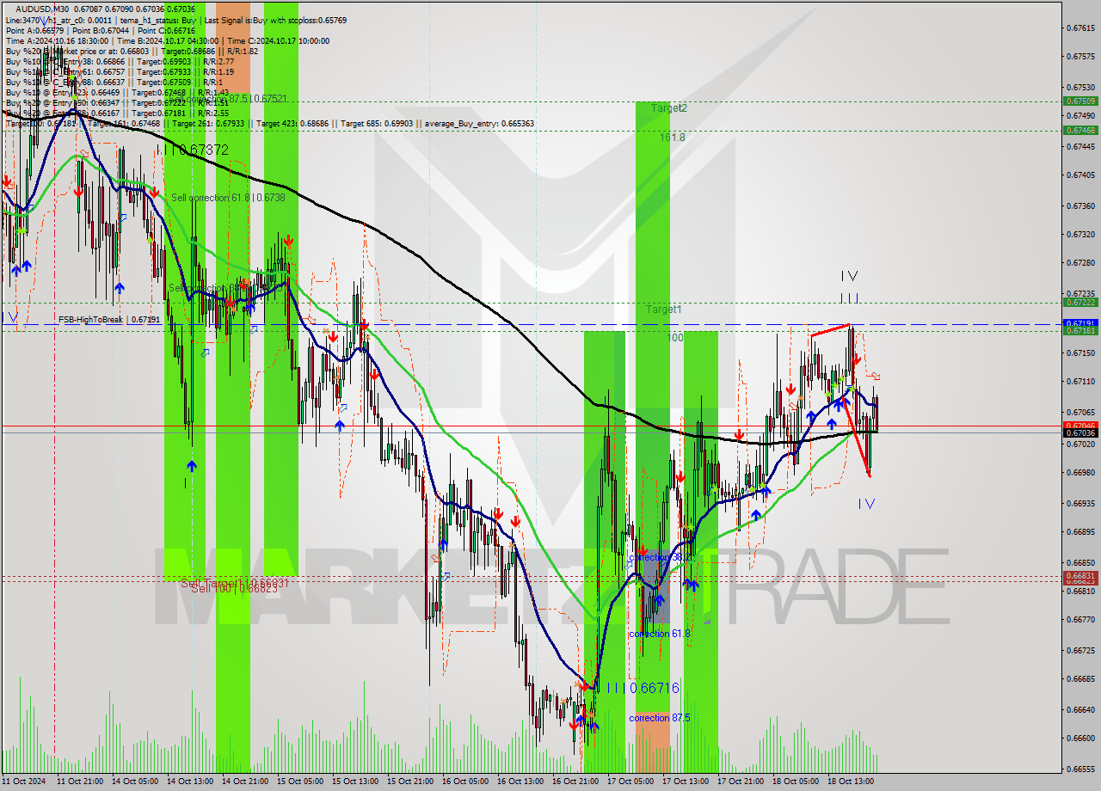This screenshot has width=1101, height=791.
Task: Click the 'Target1' label on green zone
Action: point(664,309)
